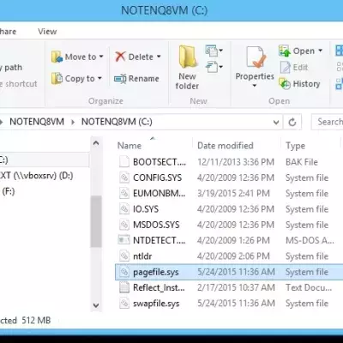Open the View ribbon tab

(47, 31)
